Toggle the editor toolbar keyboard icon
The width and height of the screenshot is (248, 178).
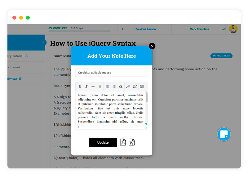[142, 87]
